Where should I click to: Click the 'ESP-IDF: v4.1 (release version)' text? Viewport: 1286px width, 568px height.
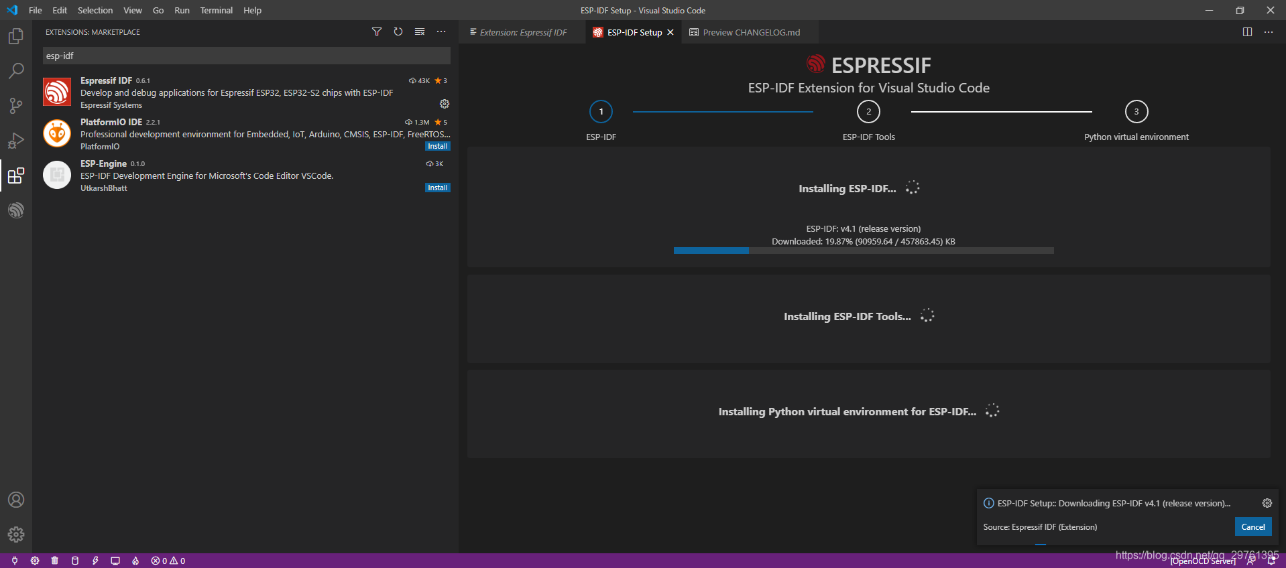[864, 228]
